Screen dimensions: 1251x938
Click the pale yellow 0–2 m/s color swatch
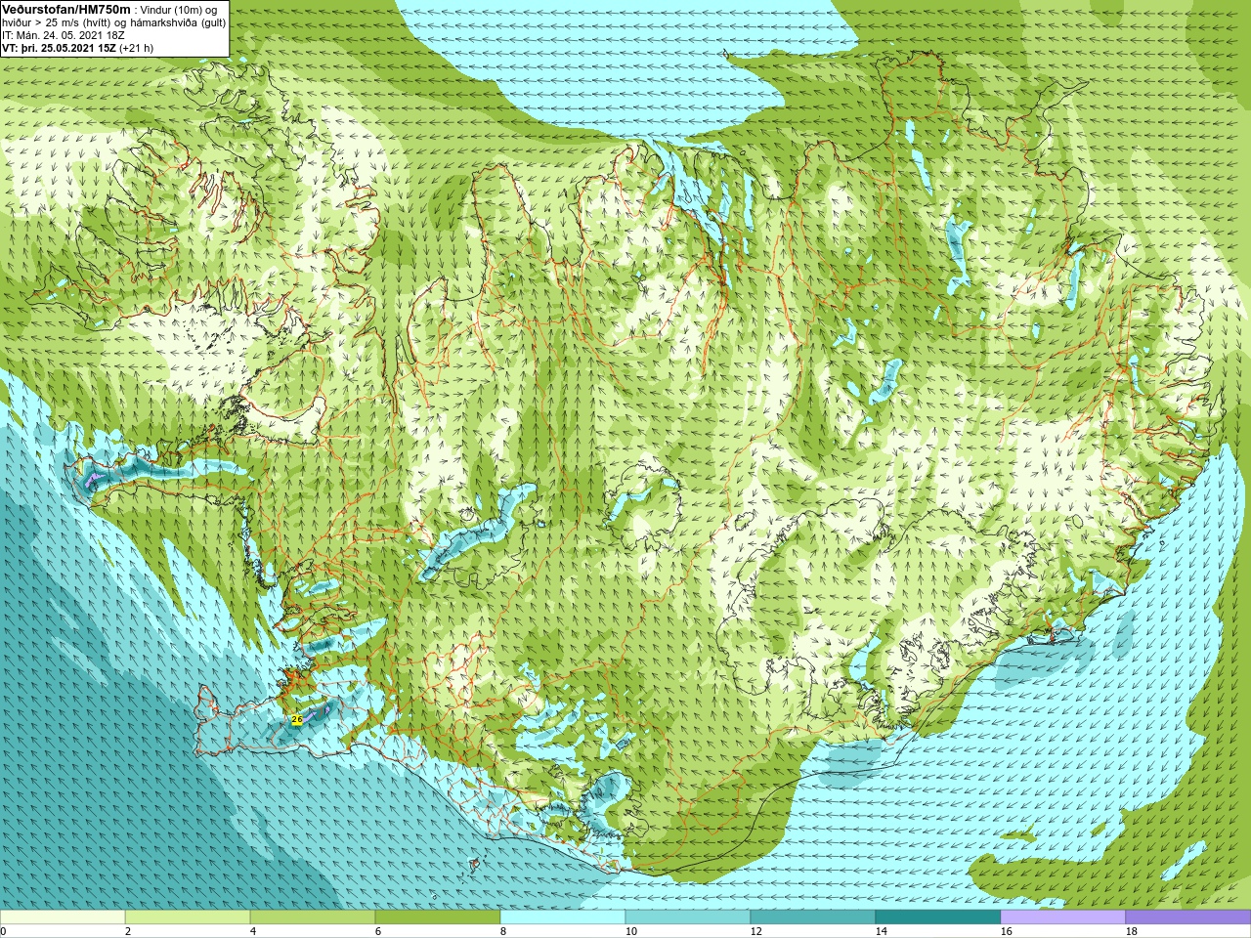click(63, 917)
